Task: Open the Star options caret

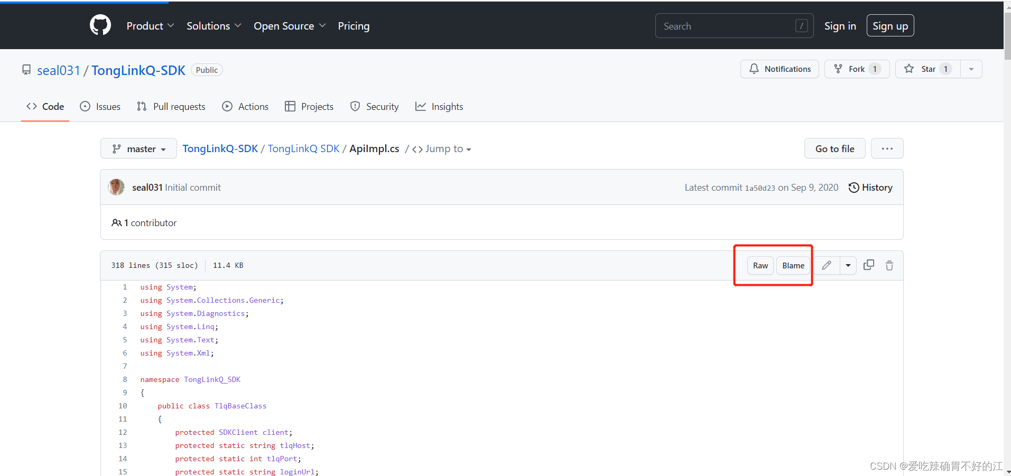Action: (x=971, y=69)
